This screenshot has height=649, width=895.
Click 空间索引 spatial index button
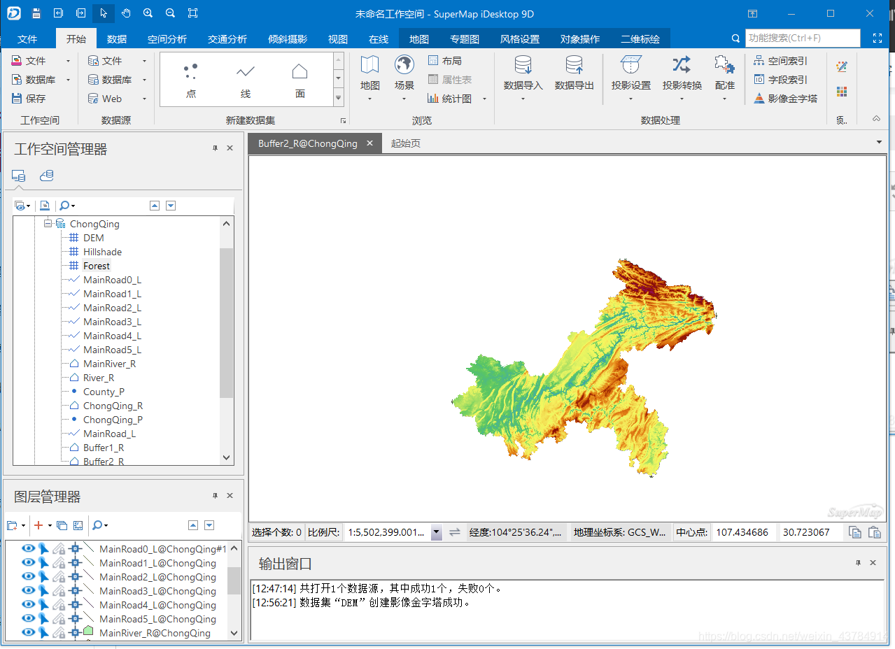(780, 61)
